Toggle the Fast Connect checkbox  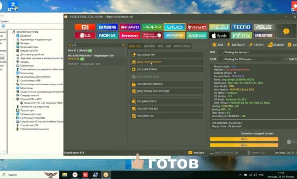(286, 59)
